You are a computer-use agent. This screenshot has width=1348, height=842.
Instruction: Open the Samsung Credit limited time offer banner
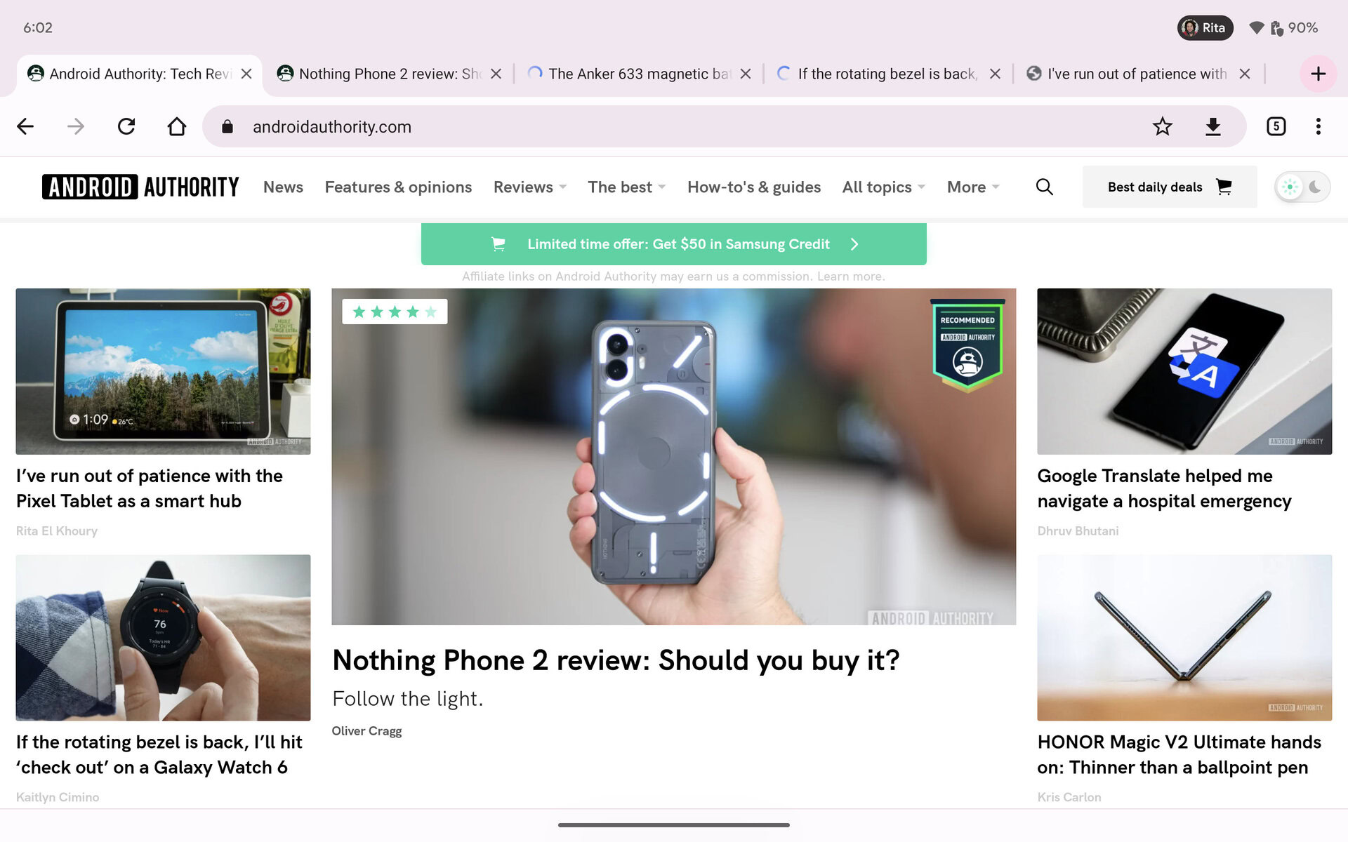(x=673, y=244)
